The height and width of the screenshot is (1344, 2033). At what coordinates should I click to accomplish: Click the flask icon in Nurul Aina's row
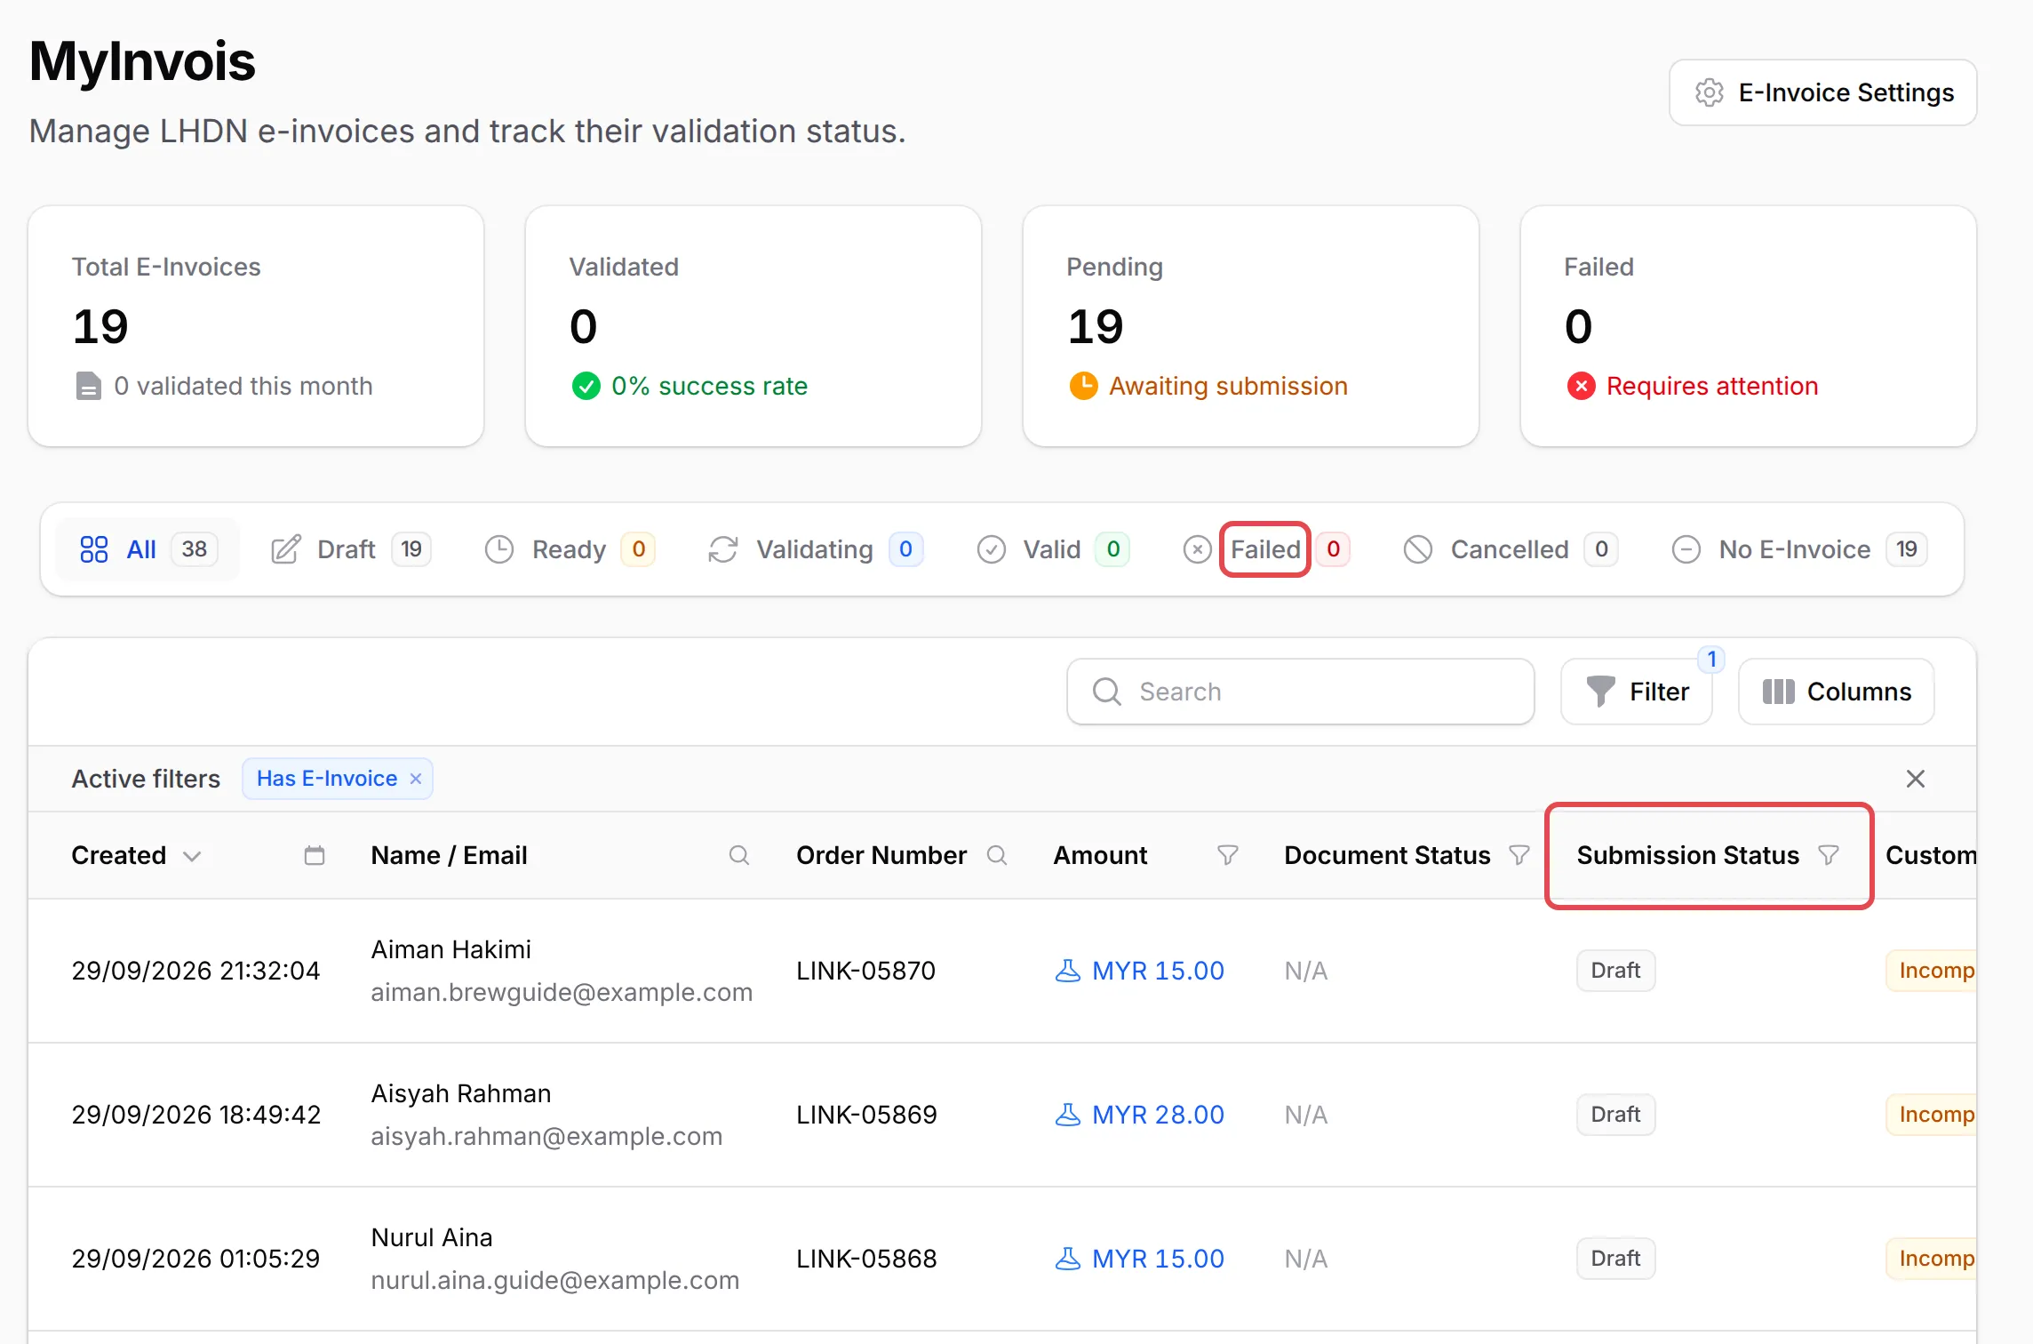coord(1068,1259)
